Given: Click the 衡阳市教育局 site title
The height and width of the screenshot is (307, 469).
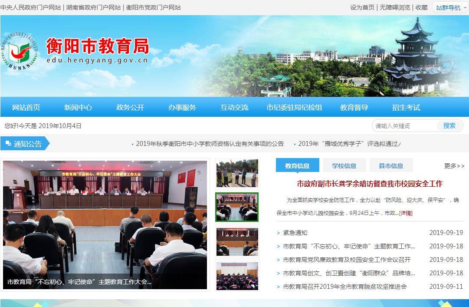Looking at the screenshot, I should [x=98, y=46].
